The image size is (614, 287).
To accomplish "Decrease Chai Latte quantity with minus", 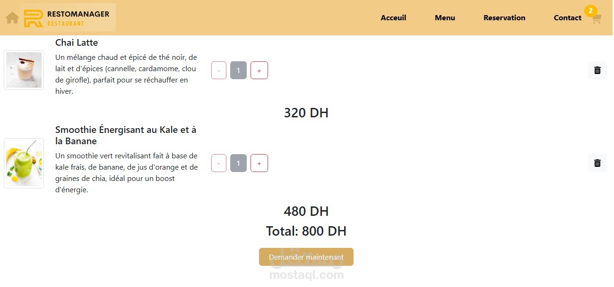I will tap(219, 70).
